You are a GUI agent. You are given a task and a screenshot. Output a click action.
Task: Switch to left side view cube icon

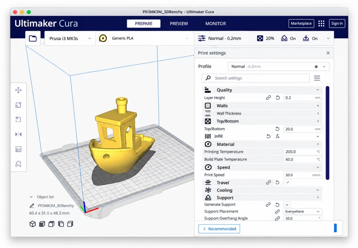coord(61,224)
